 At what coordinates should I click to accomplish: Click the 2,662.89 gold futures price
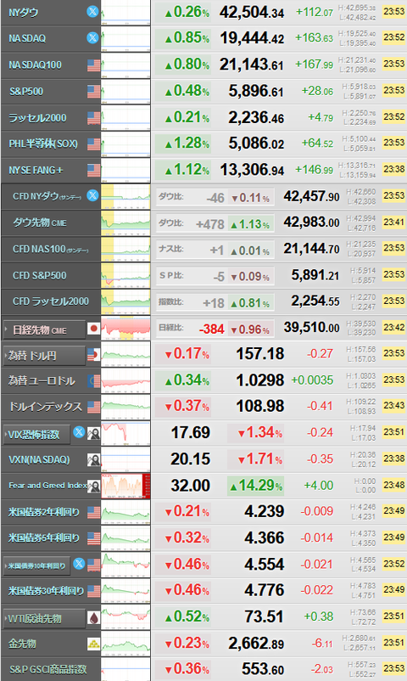point(256,644)
